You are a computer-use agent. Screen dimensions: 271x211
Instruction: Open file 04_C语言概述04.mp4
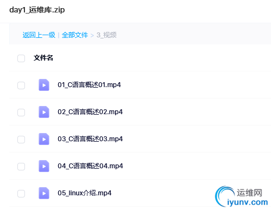coord(90,166)
